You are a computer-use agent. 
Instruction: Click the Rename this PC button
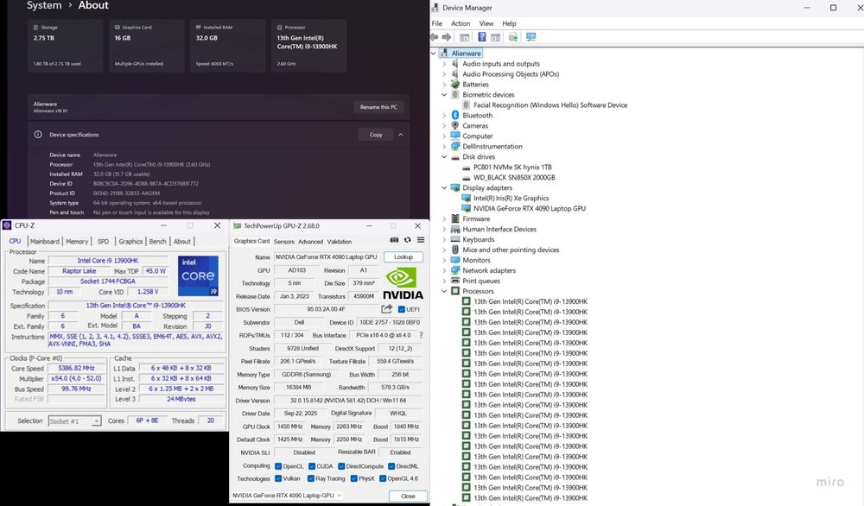378,107
